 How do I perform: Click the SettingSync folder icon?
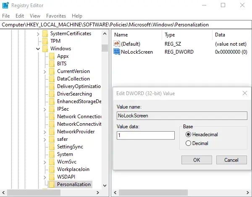52,147
